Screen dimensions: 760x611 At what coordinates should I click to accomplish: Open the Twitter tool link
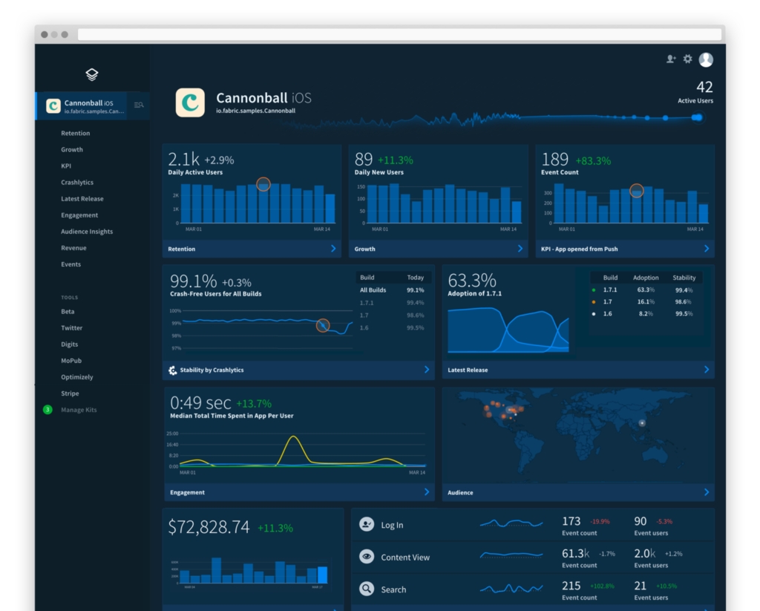(x=72, y=328)
